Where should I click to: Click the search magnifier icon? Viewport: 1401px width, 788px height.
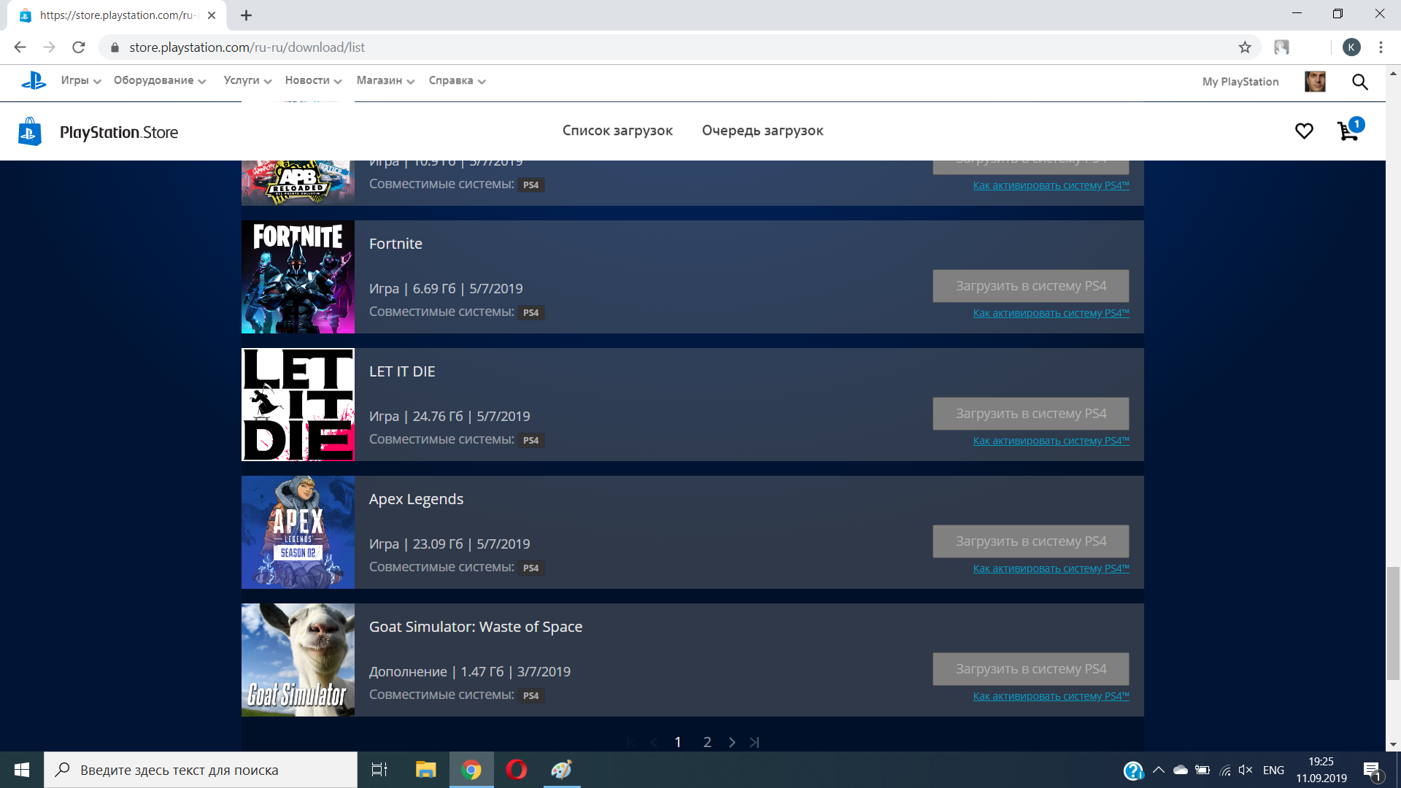pos(1360,82)
